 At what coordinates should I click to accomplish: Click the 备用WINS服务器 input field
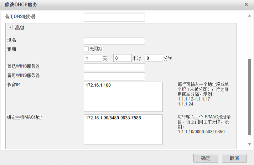114,76
